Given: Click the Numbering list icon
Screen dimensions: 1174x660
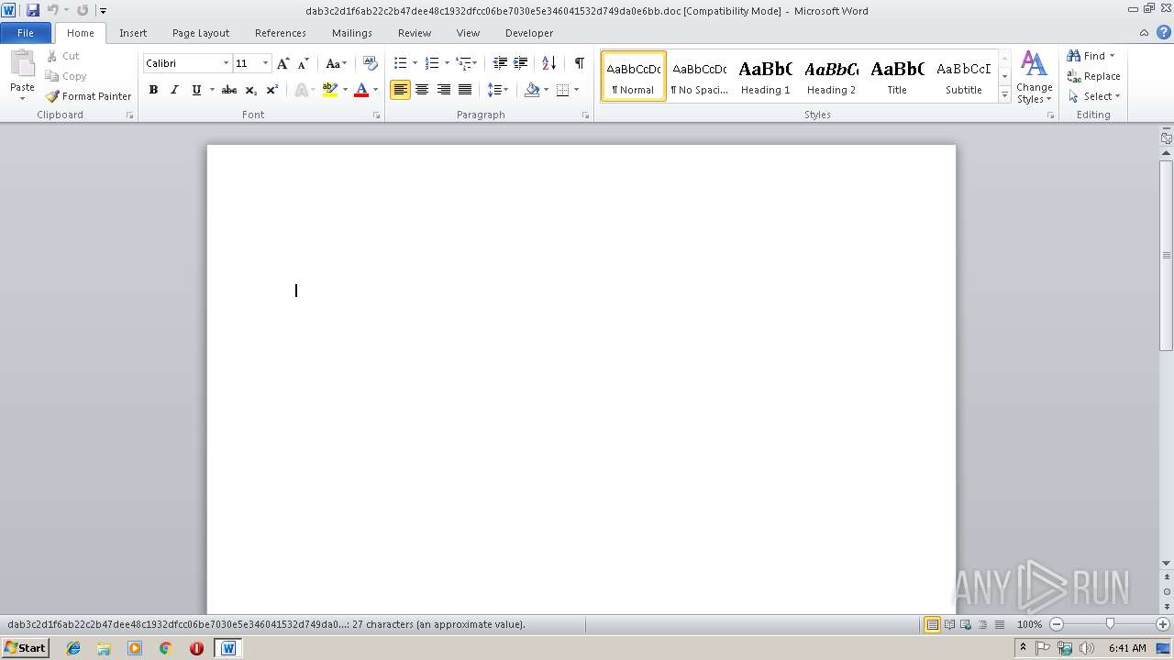Looking at the screenshot, I should point(432,63).
